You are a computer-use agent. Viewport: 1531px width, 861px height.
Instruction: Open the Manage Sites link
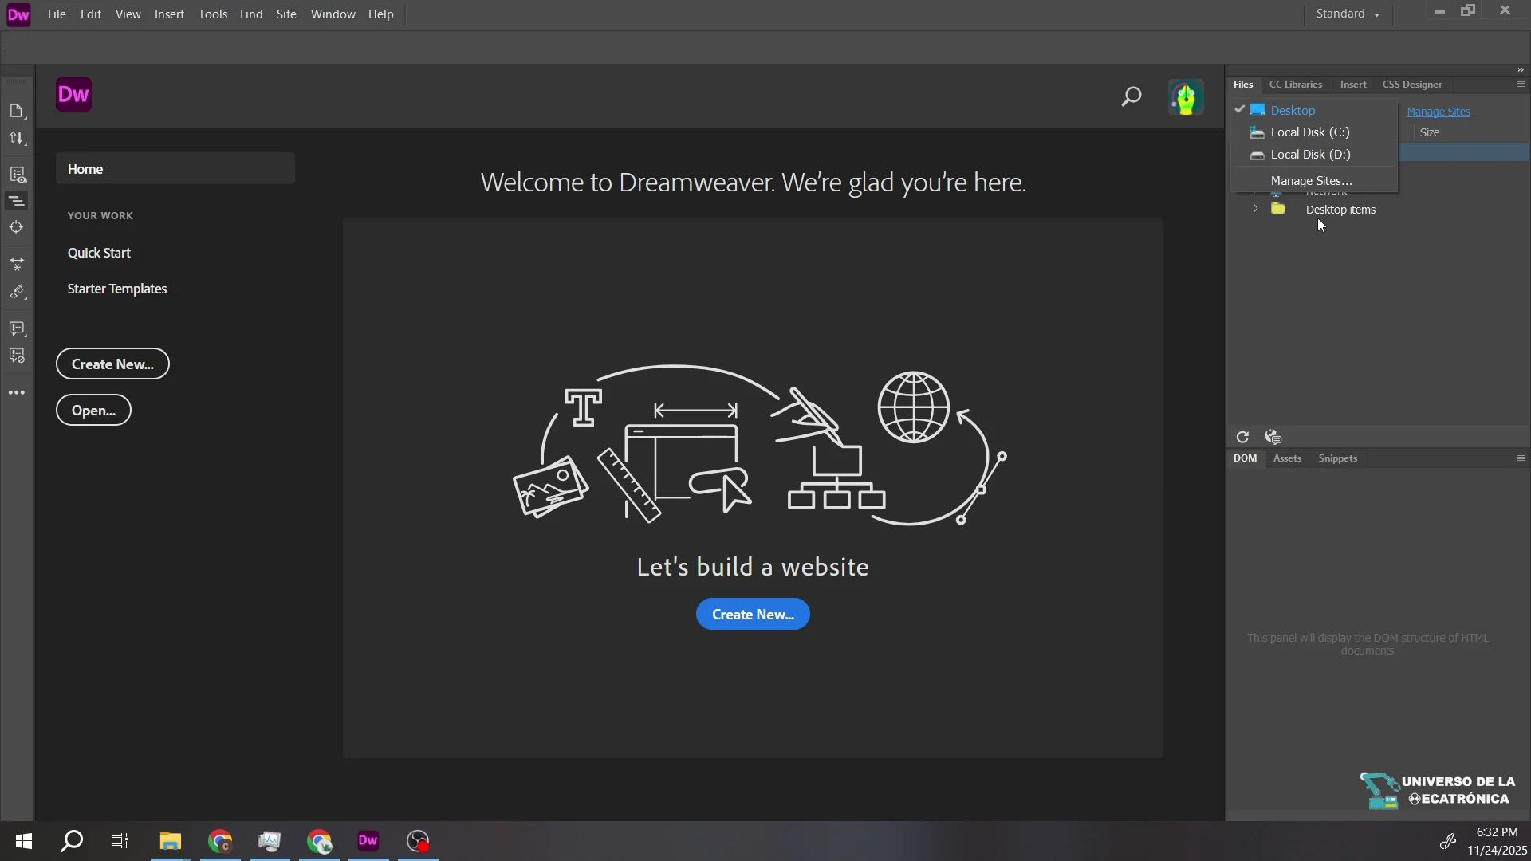click(1438, 112)
